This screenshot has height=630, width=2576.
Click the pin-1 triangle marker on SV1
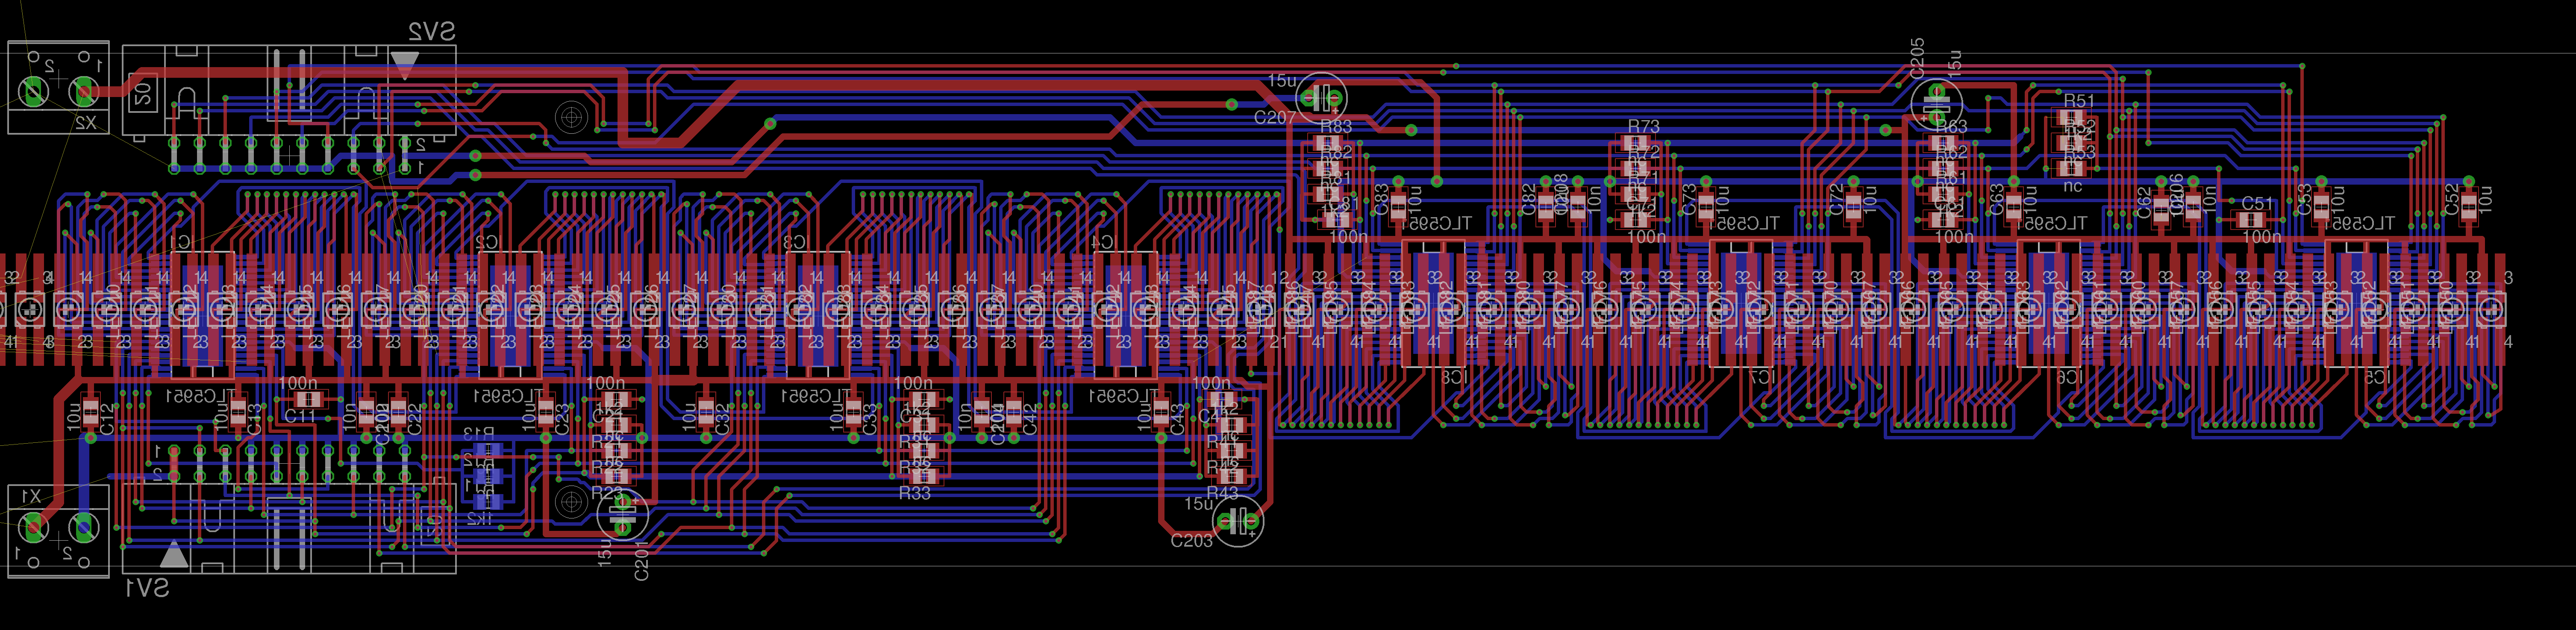174,553
